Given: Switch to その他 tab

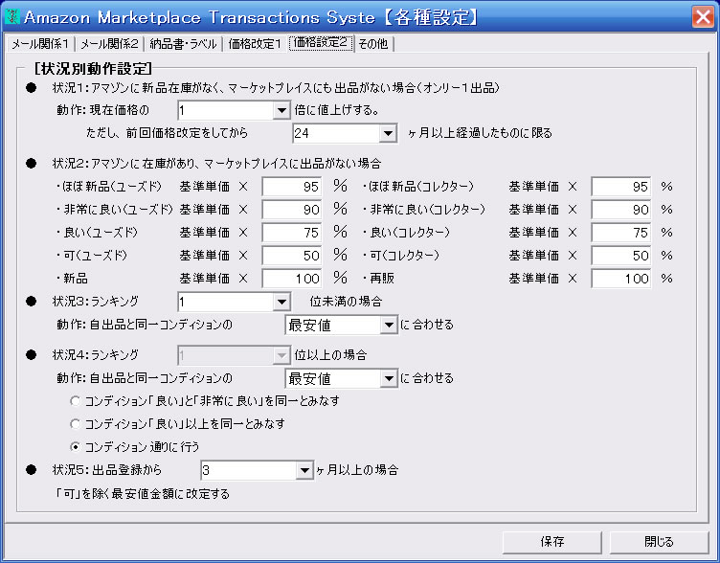Looking at the screenshot, I should (372, 44).
